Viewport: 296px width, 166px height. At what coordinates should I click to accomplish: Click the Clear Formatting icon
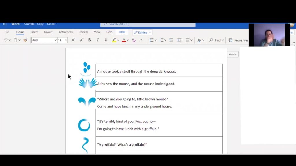pos(134,40)
